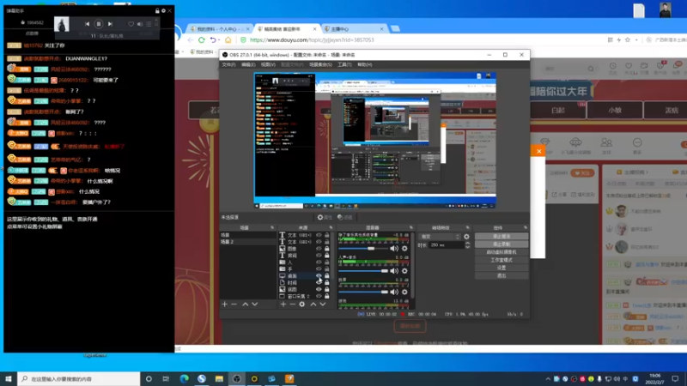The width and height of the screenshot is (687, 386).
Task: Move the source up with the sources arrow
Action: pyautogui.click(x=313, y=305)
